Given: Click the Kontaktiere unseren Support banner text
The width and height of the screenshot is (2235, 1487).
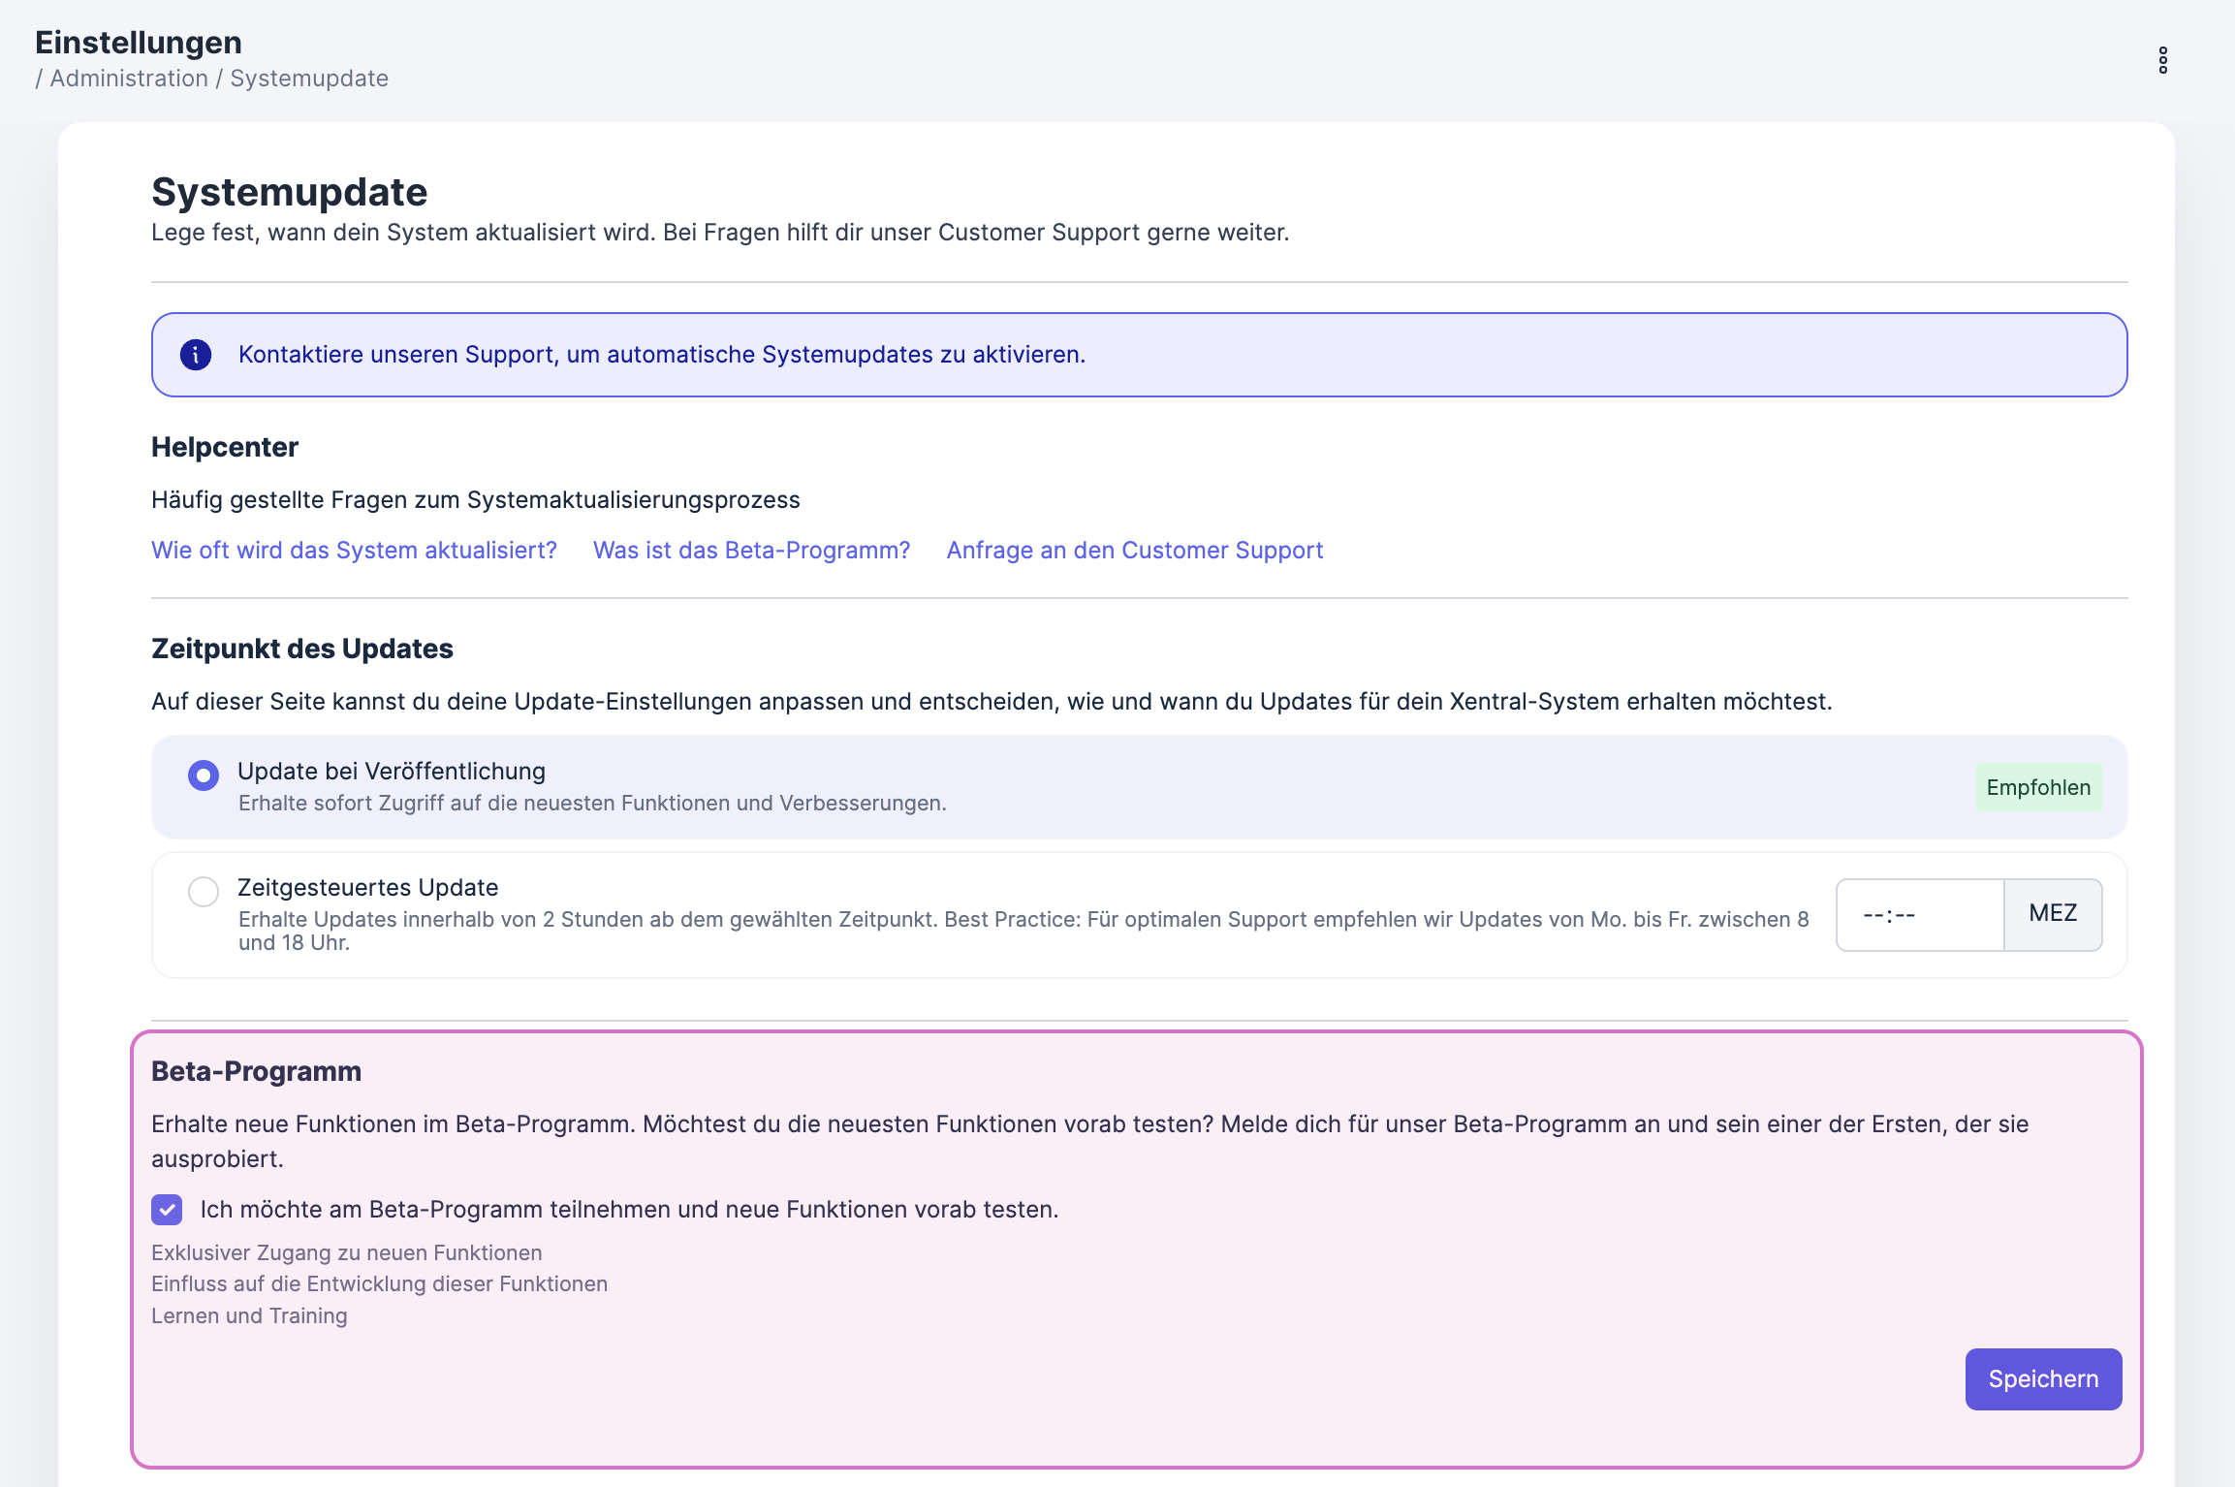Looking at the screenshot, I should [x=661, y=355].
